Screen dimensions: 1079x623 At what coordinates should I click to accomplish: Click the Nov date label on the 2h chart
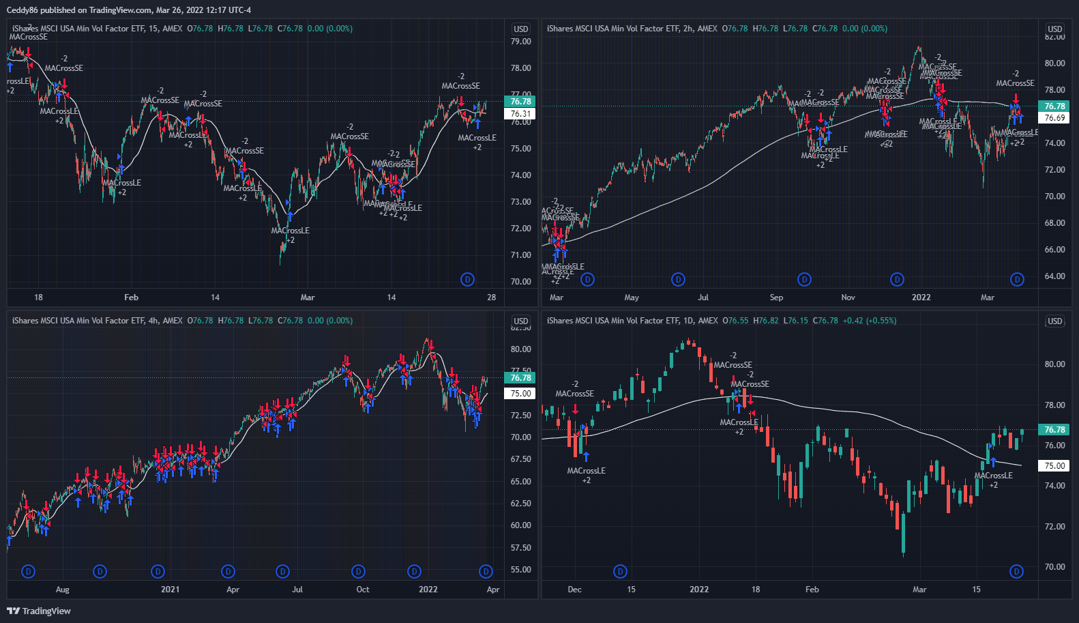point(848,297)
